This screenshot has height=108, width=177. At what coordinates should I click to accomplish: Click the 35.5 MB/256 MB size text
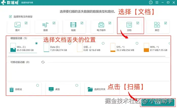125,50
